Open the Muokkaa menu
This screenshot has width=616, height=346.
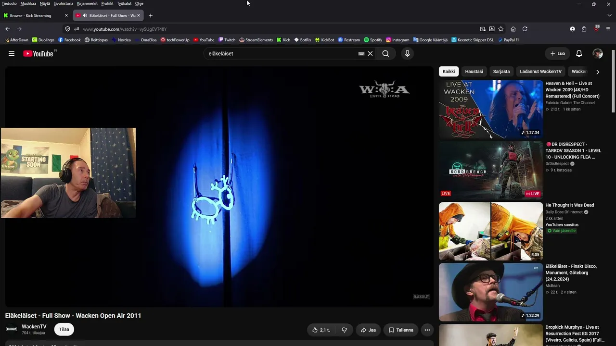tap(28, 3)
